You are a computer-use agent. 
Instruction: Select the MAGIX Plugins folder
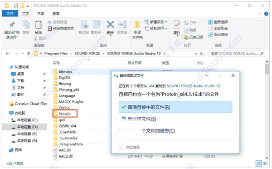click(x=68, y=102)
